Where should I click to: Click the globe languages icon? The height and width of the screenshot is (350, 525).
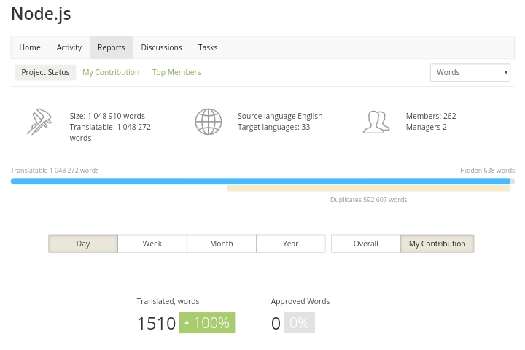point(209,122)
